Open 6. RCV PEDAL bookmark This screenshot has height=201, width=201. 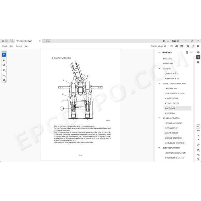click(170, 113)
